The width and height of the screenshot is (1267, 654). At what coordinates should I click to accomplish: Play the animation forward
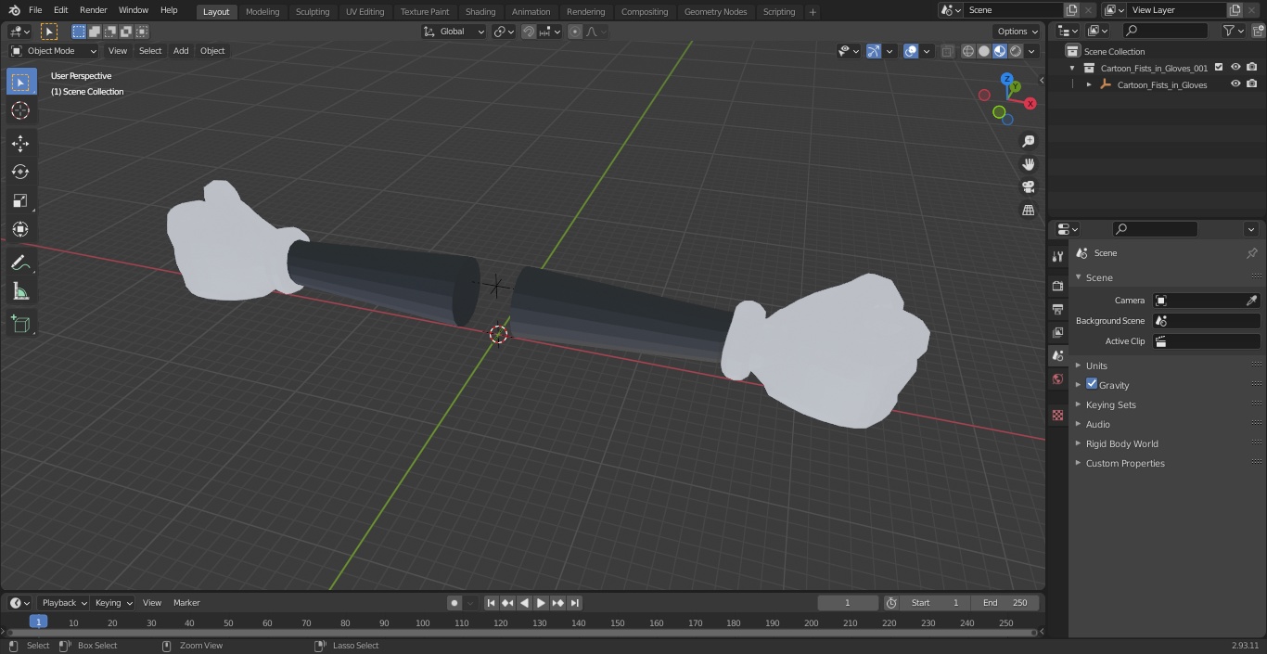click(x=541, y=603)
